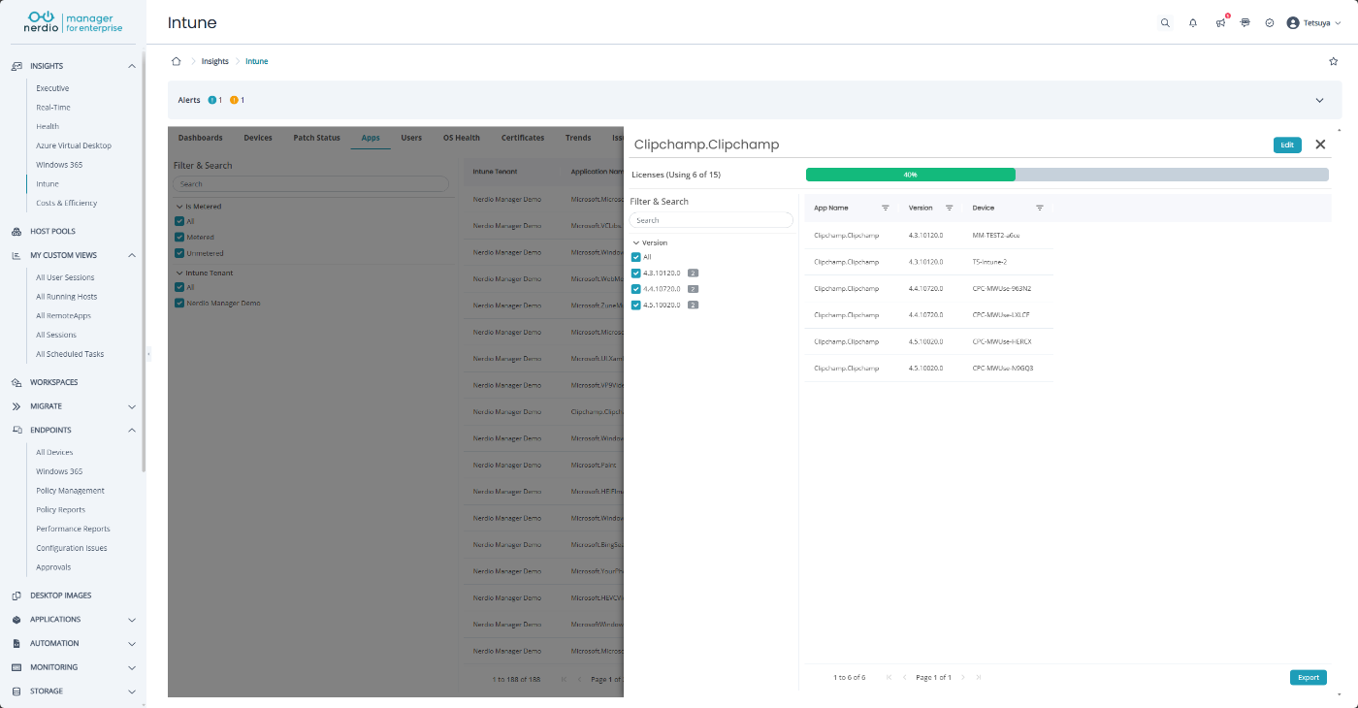The height and width of the screenshot is (708, 1358).
Task: Go to last page in panel pagination
Action: [979, 677]
